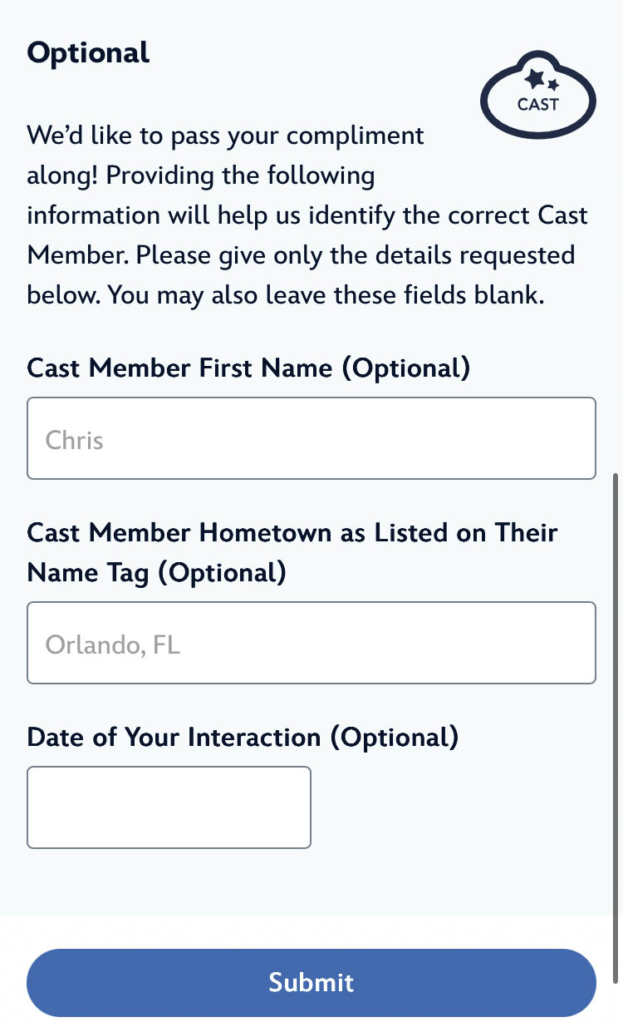Click the "Chris" placeholder text
Image resolution: width=623 pixels, height=1027 pixels.
click(x=75, y=440)
